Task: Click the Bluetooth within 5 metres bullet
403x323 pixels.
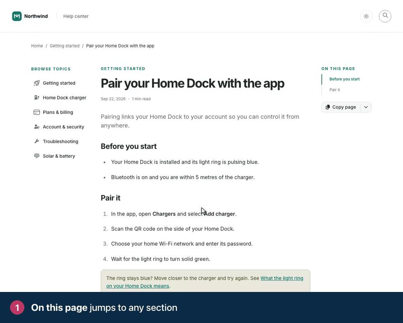Action: [x=183, y=177]
